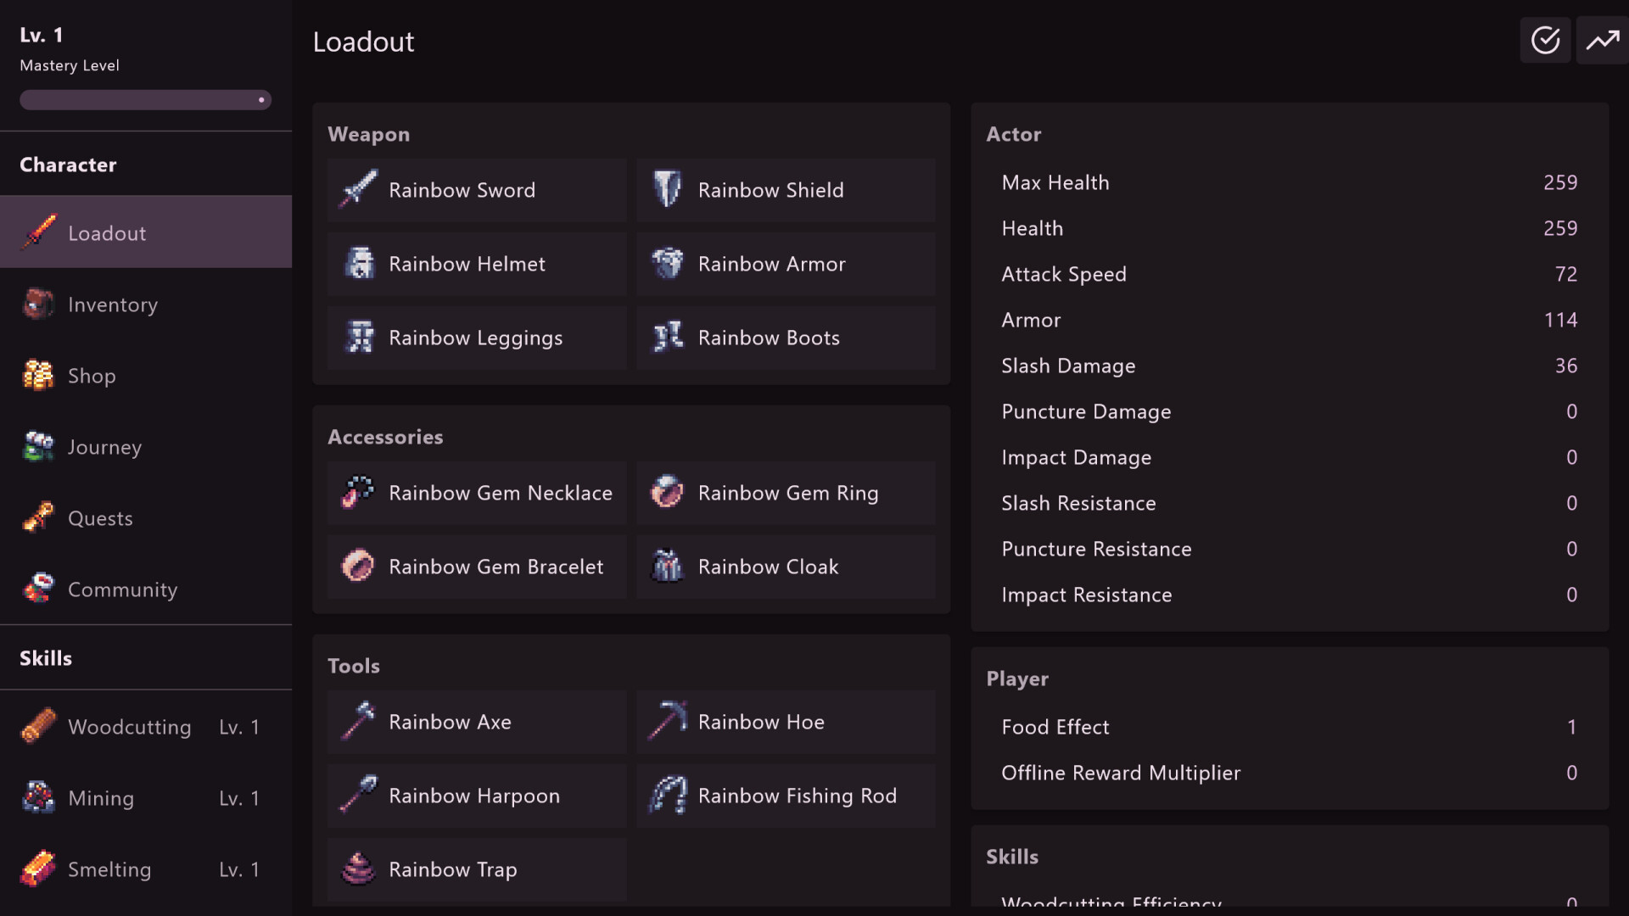Click the Shop coins icon
This screenshot has height=916, width=1629.
pyautogui.click(x=37, y=375)
